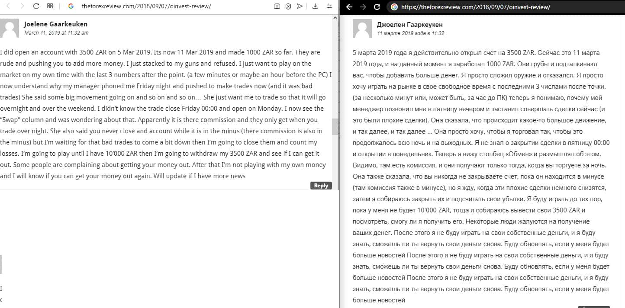Refresh the right browser page
The height and width of the screenshot is (308, 625).
coord(377,7)
